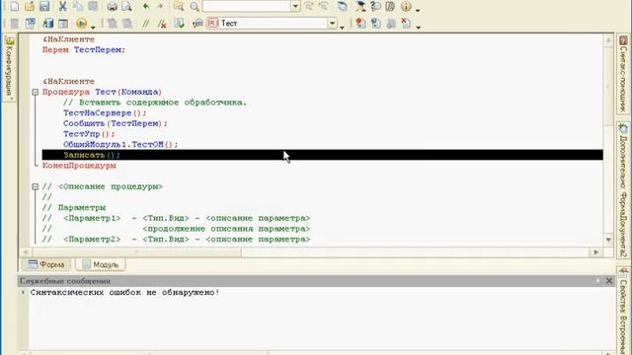Click the conditional breakpoint icon
632x355 pixels.
pos(375,24)
